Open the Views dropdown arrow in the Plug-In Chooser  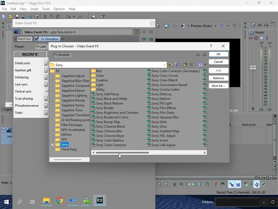click(205, 64)
